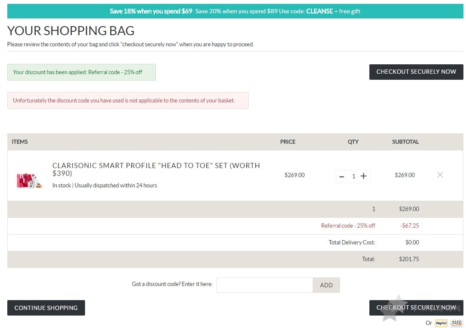Remove Clarisonic set with the X icon
Image resolution: width=466 pixels, height=328 pixels.
(x=440, y=175)
